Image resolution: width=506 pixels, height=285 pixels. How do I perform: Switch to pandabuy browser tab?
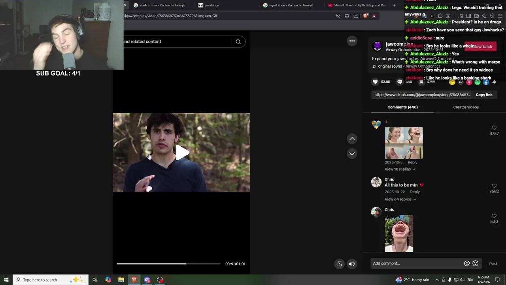click(211, 5)
